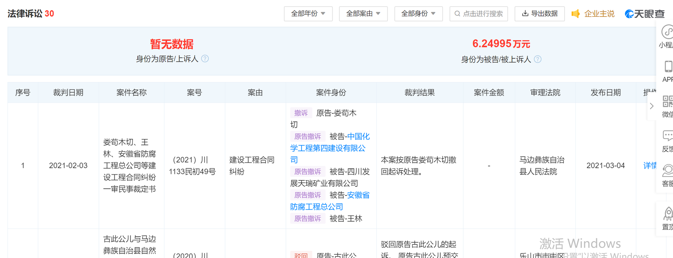Click the 案件身份 column header
673x258 pixels.
coord(331,93)
